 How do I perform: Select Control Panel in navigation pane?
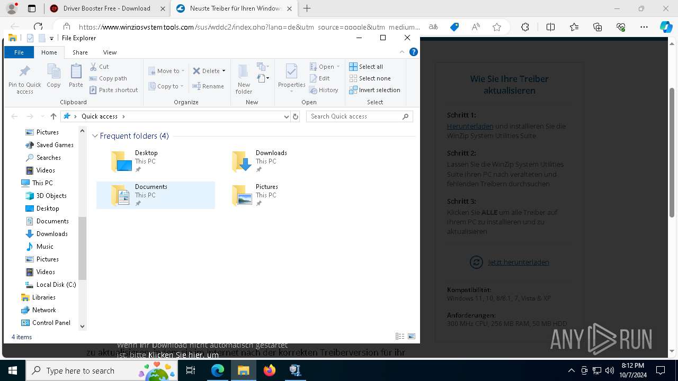coord(46,323)
